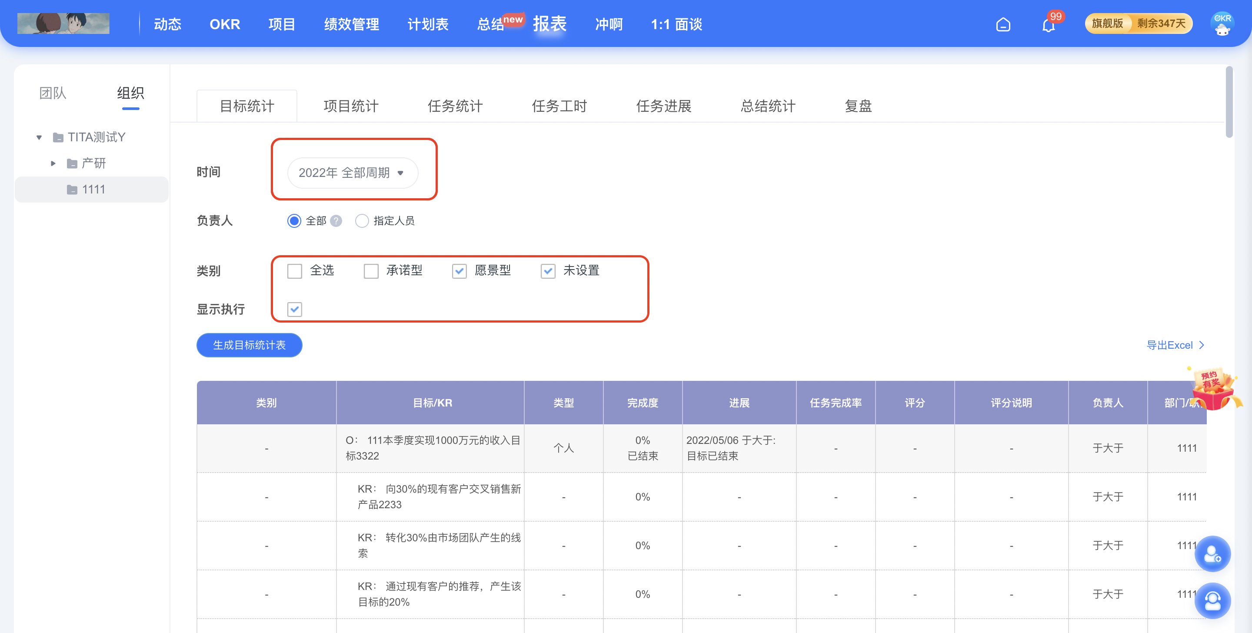Open the 目标统计 tab

[247, 106]
